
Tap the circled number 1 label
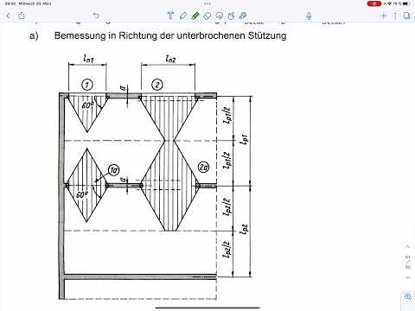[87, 85]
